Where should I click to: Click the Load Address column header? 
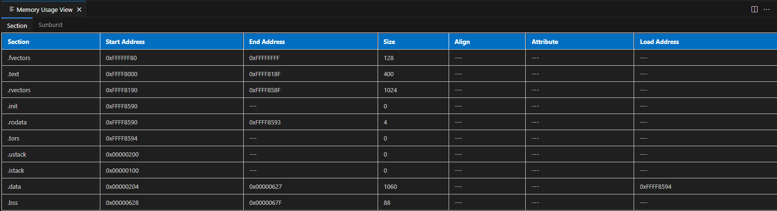(659, 42)
